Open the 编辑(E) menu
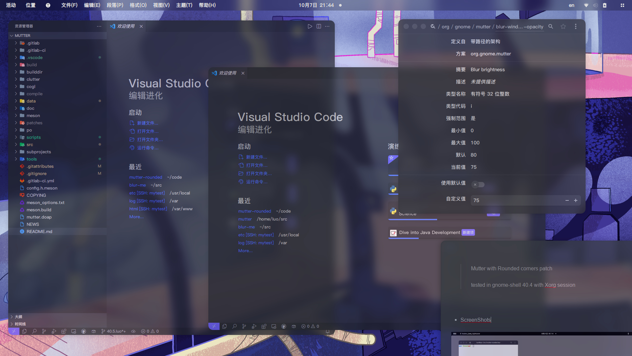This screenshot has height=356, width=632. 92,5
